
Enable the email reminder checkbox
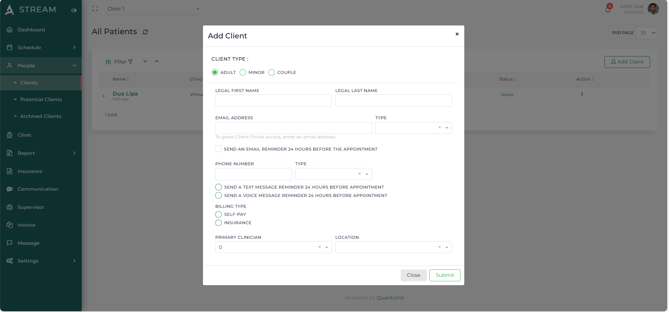(x=218, y=149)
